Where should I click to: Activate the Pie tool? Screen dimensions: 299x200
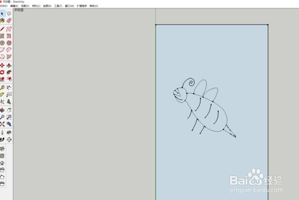pos(9,57)
